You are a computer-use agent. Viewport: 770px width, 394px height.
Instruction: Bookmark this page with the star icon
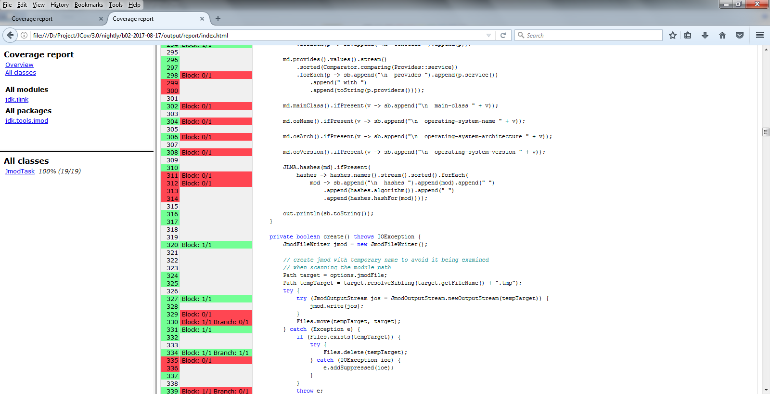tap(672, 35)
